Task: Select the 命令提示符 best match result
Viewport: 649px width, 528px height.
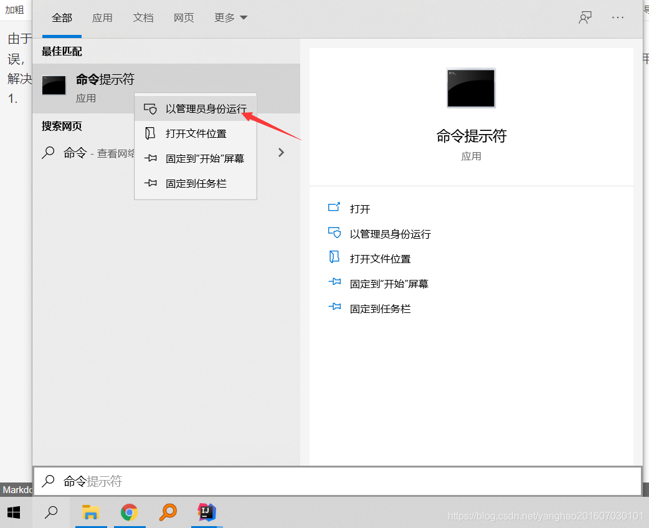Action: [166, 88]
